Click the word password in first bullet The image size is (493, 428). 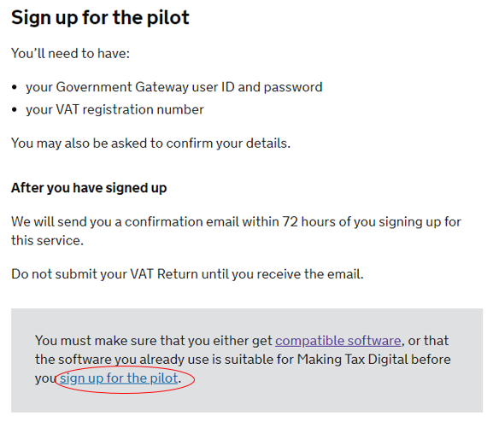point(293,87)
